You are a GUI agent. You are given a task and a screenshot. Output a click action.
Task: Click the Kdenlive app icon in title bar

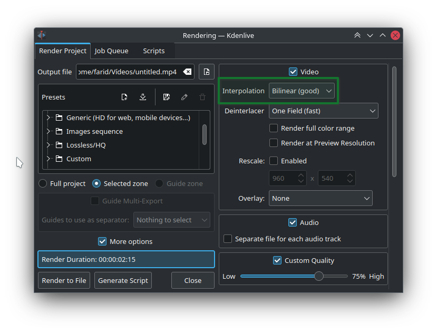(42, 35)
